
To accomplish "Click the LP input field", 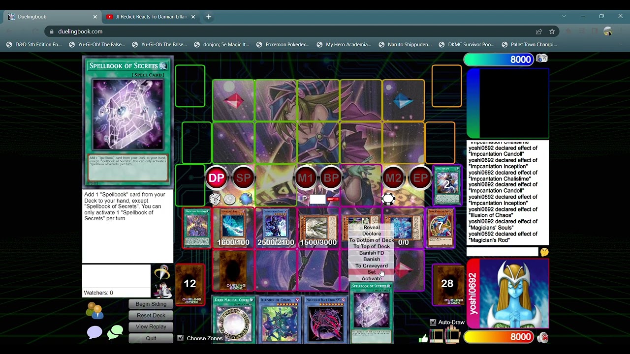I will [x=317, y=199].
